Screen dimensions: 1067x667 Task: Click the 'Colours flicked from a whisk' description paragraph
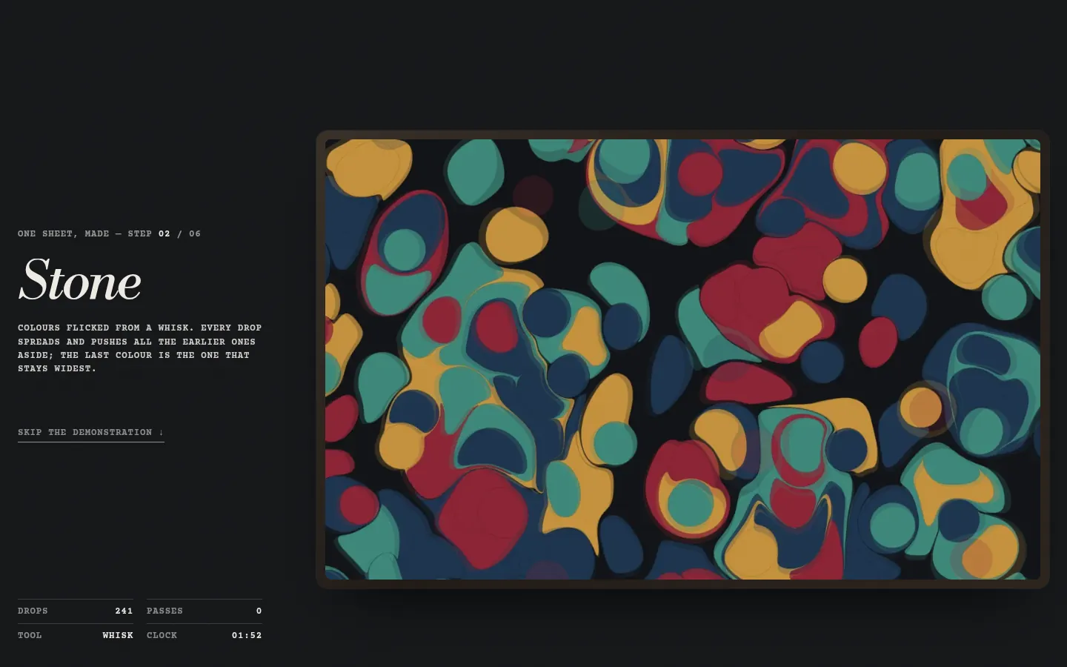pos(140,348)
